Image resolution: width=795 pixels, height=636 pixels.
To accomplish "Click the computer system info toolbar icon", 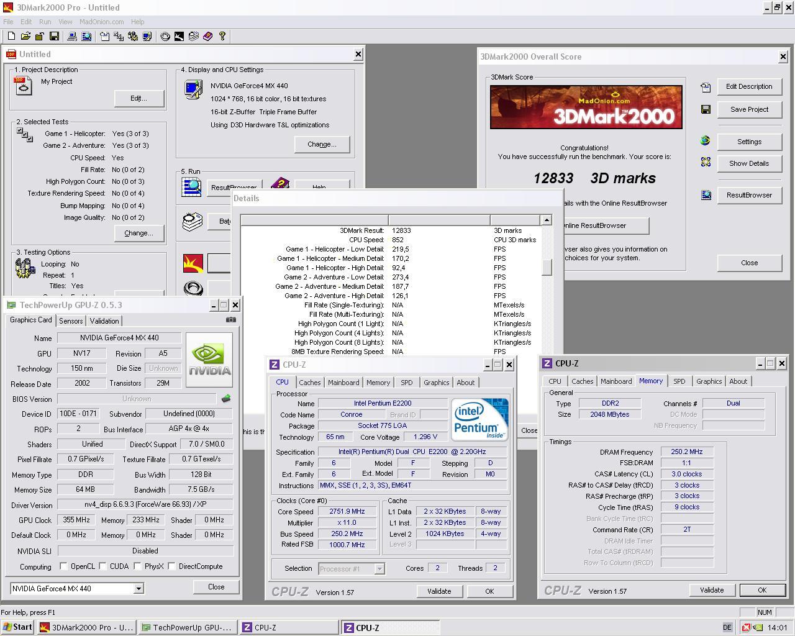I will 72,37.
